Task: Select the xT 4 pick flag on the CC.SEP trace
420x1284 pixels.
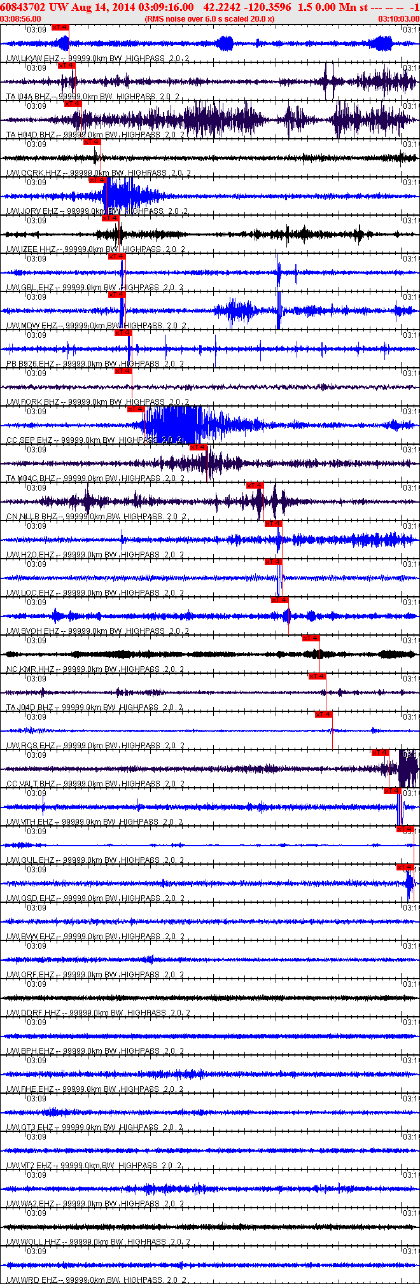Action: click(x=136, y=409)
